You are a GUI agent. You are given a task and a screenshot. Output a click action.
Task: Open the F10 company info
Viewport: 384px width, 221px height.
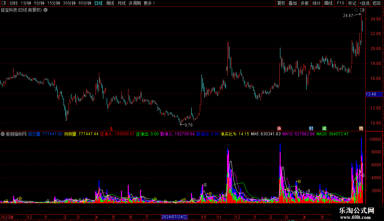[341, 3]
